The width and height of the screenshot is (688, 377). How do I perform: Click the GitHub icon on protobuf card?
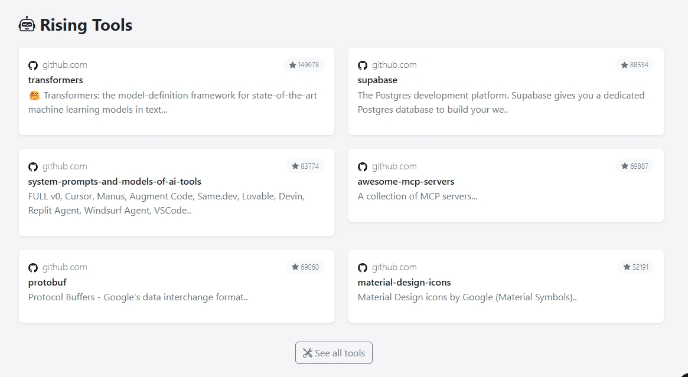pos(33,267)
